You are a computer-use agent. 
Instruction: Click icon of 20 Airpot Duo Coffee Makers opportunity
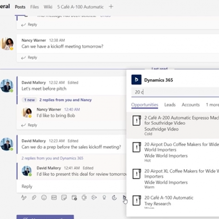137,147
